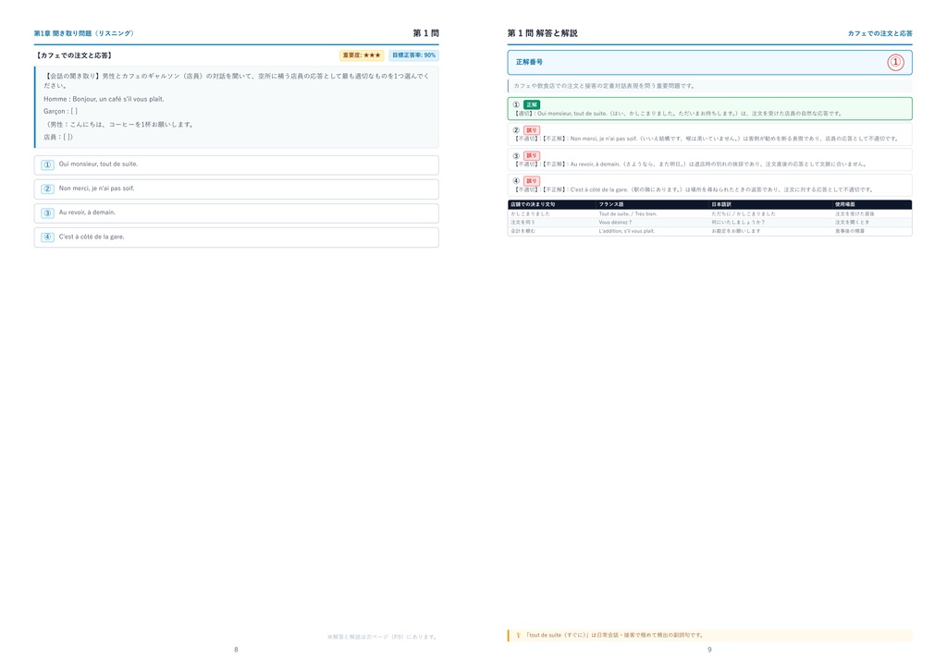The height and width of the screenshot is (669, 947).
Task: Click the 誤り badge on explanation ④
Action: [532, 181]
